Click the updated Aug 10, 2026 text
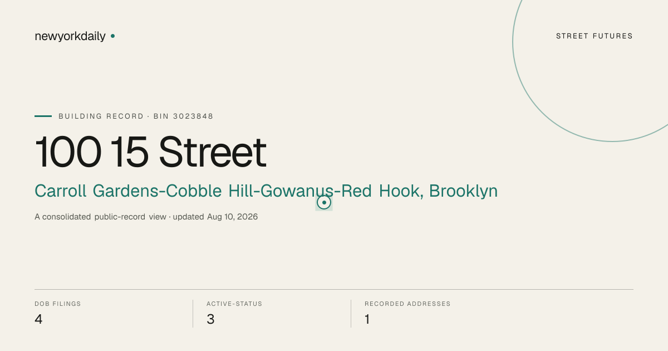 (215, 217)
